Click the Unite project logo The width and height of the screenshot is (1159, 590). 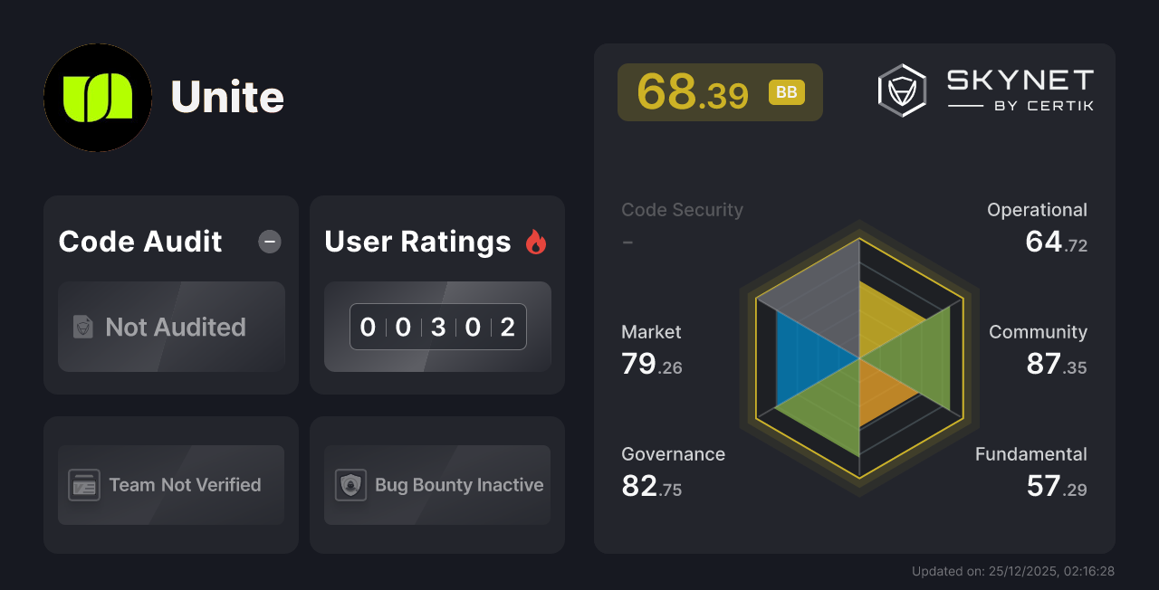98,98
